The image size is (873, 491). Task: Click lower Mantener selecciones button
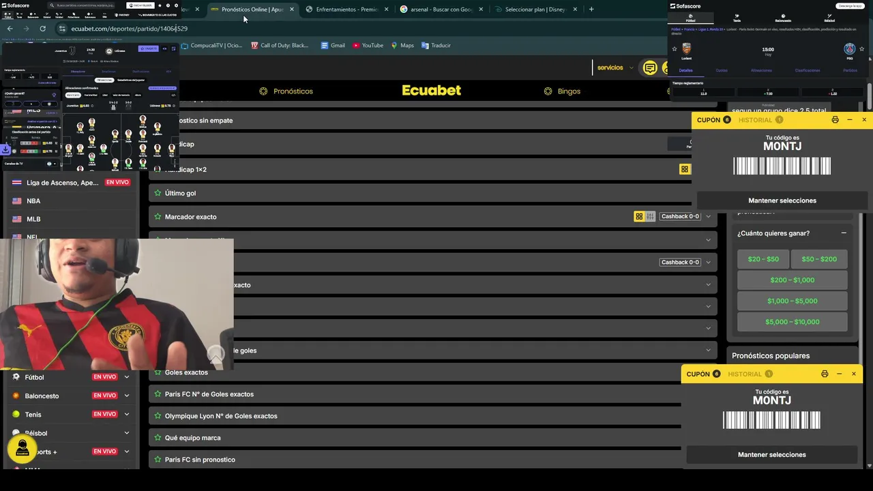[772, 455]
